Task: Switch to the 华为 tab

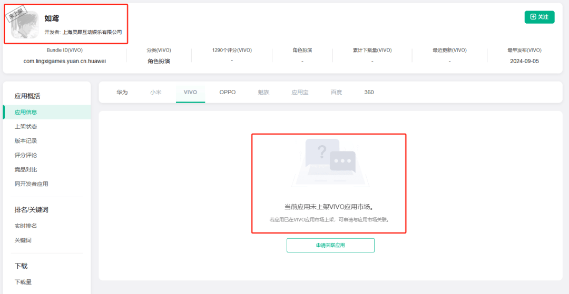Action: click(122, 93)
